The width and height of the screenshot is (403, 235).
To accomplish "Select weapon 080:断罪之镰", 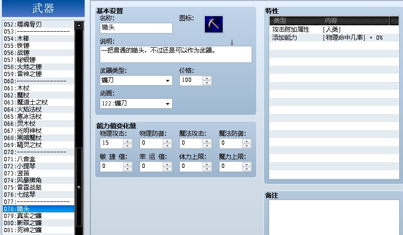I will click(x=39, y=223).
